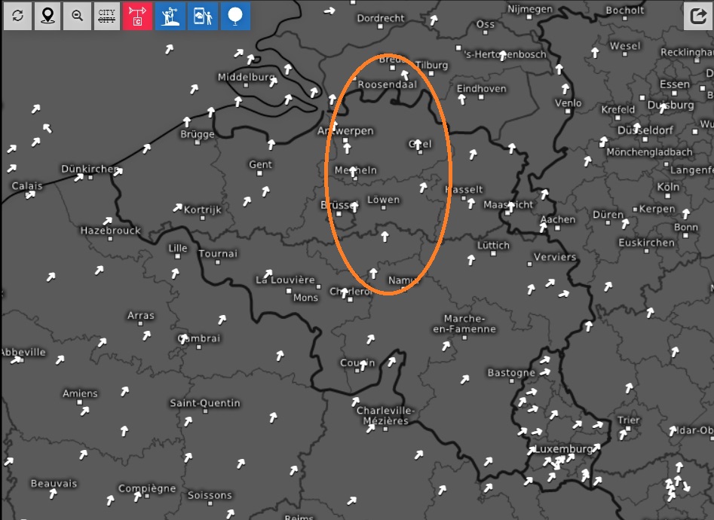This screenshot has width=714, height=520.
Task: Click the zoom out magnifier icon
Action: (x=77, y=16)
